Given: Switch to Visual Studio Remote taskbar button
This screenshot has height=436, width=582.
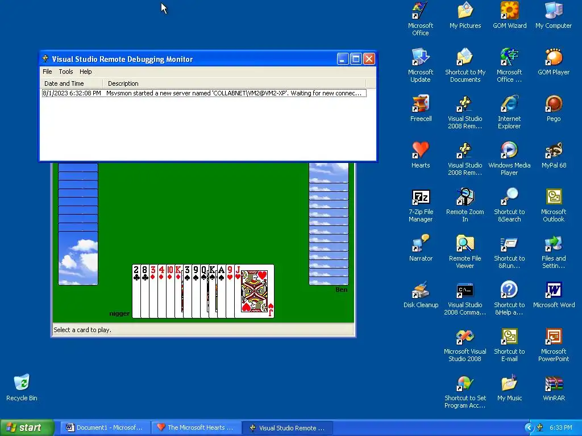Looking at the screenshot, I should click(x=288, y=427).
